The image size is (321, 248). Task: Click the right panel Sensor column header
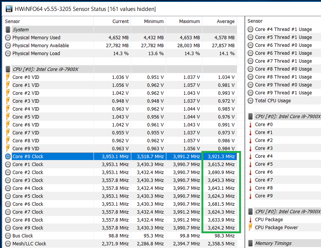(255, 21)
